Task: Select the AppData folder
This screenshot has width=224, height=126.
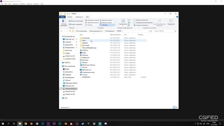Action: click(x=85, y=43)
